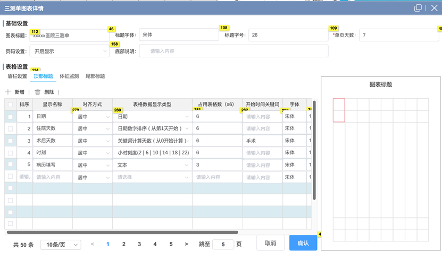This screenshot has width=442, height=253.
Task: Open the 请选择 data type dropdown
Action: (x=153, y=177)
